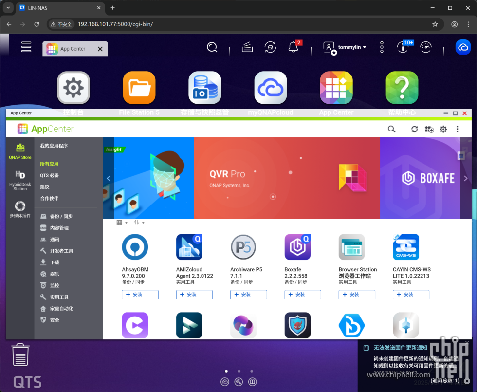The image size is (477, 392).
Task: Switch to the App Center taskbar tab
Action: click(73, 49)
